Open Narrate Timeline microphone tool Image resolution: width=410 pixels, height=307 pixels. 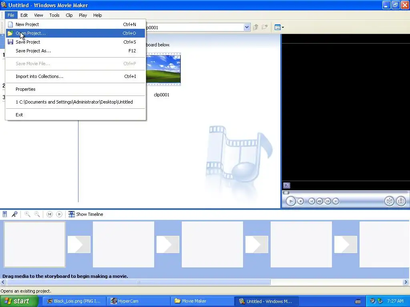[x=14, y=214]
